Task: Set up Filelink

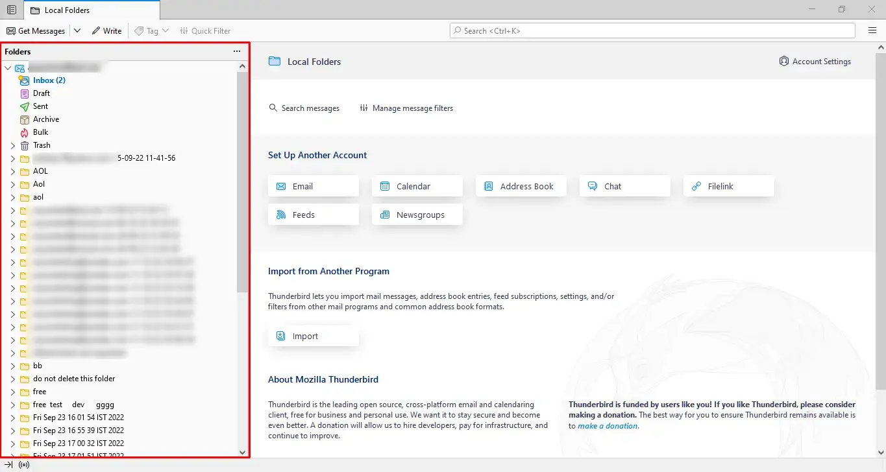Action: click(729, 186)
